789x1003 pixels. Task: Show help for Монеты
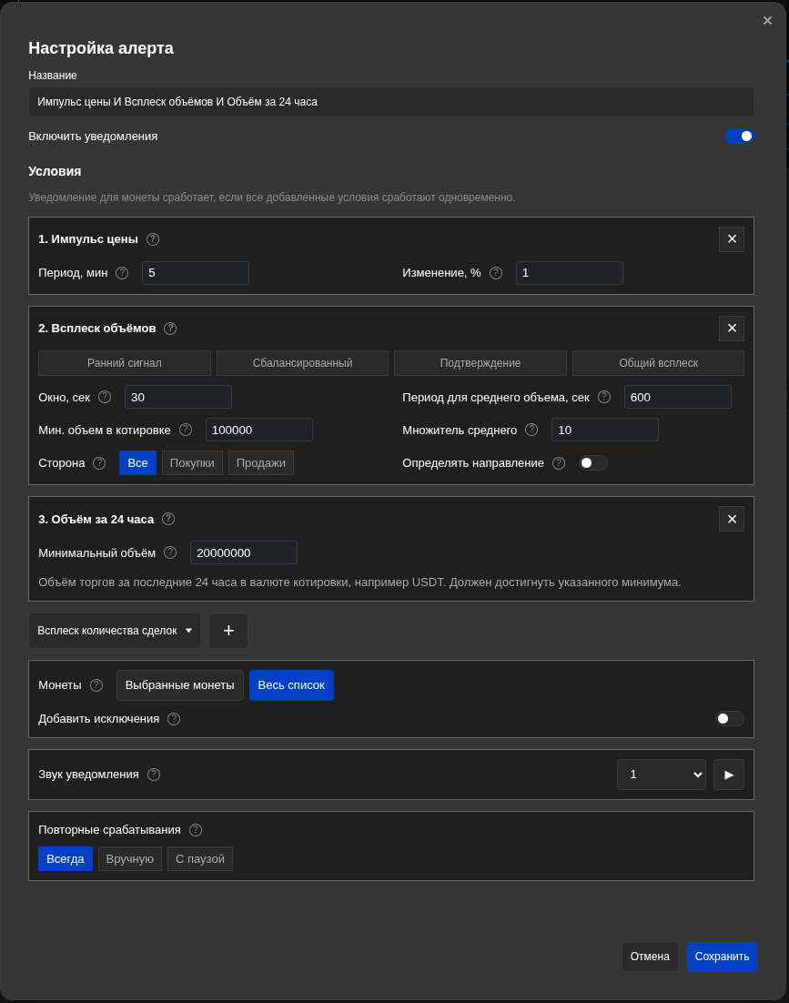pyautogui.click(x=96, y=685)
